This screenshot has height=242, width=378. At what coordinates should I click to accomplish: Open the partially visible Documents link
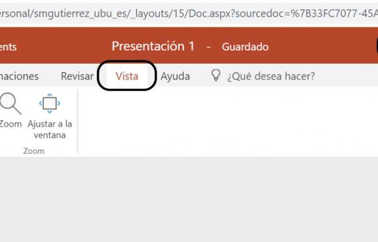(8, 47)
